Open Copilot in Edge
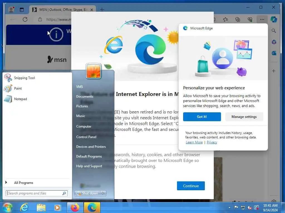Screen dimensions: 285x213 point(274,19)
